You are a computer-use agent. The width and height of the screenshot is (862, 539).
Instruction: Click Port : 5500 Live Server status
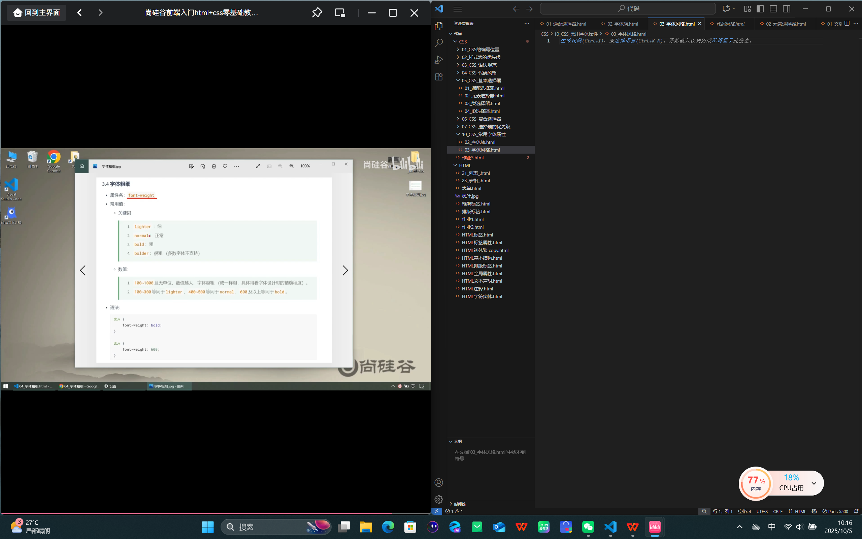[x=835, y=511]
